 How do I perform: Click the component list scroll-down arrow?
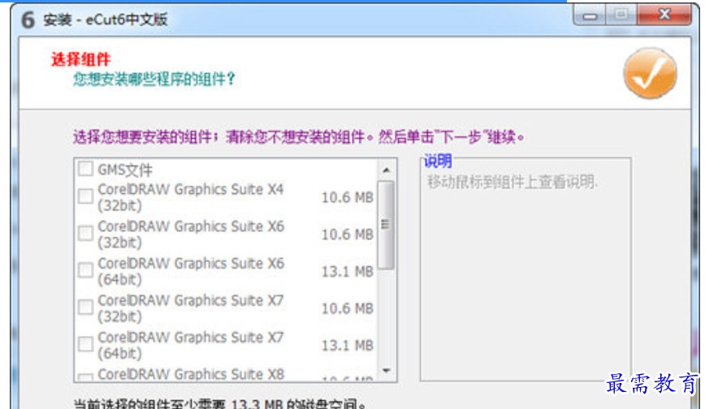(x=386, y=371)
